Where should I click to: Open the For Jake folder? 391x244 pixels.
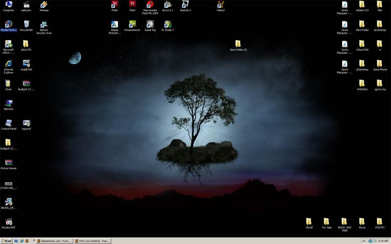(326, 223)
